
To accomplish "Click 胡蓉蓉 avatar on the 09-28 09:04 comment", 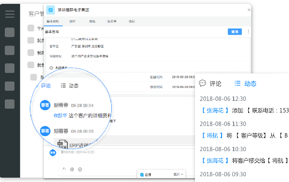I will click(x=45, y=105).
